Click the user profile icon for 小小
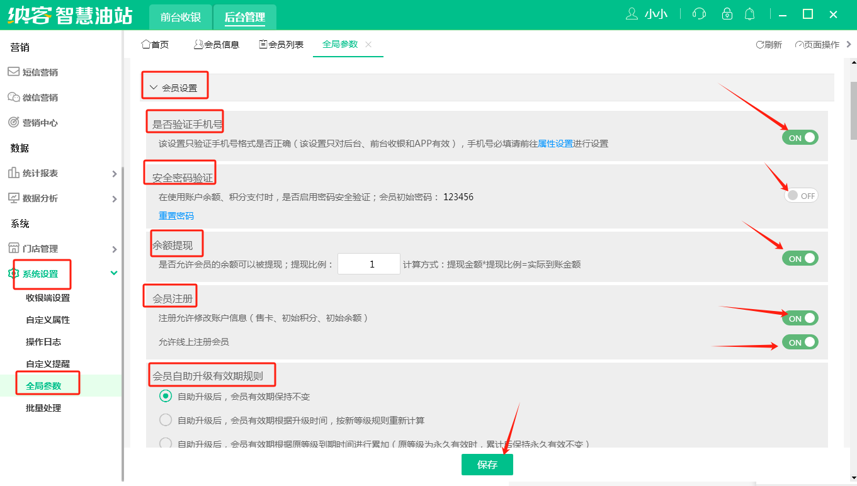The height and width of the screenshot is (486, 857). [632, 14]
